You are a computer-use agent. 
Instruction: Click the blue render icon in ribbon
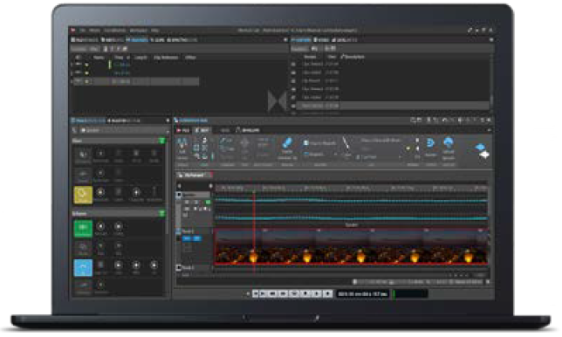tap(430, 144)
